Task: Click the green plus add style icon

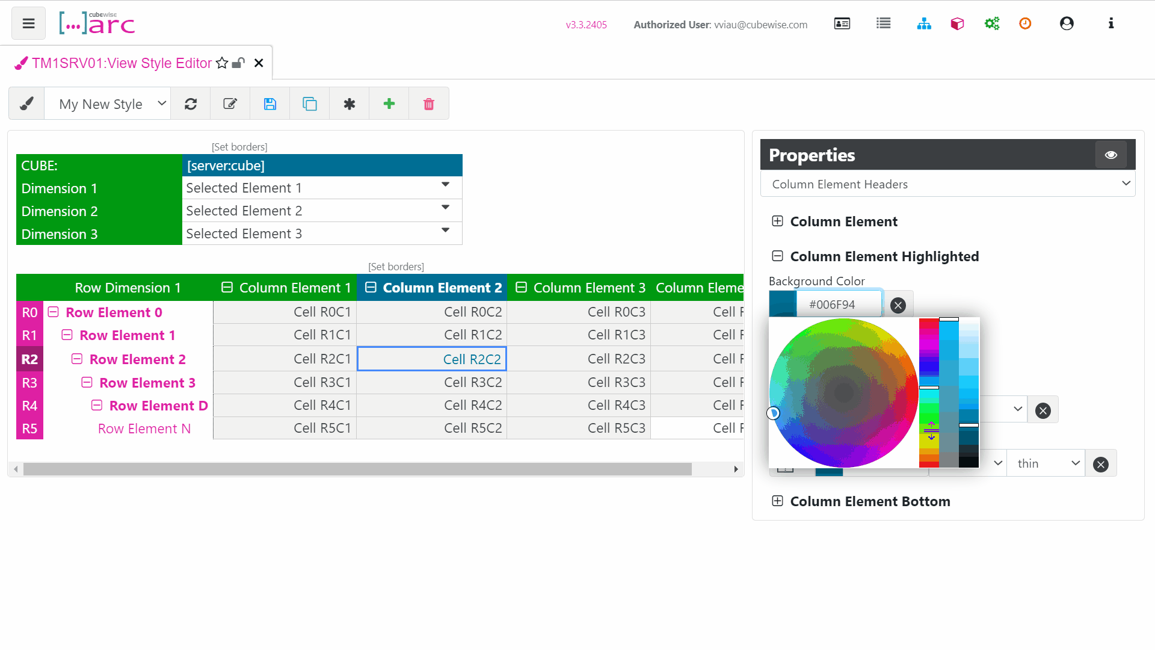Action: (389, 104)
